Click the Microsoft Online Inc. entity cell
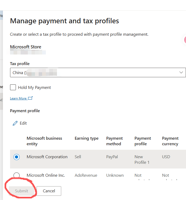This screenshot has height=200, width=186. (x=46, y=175)
